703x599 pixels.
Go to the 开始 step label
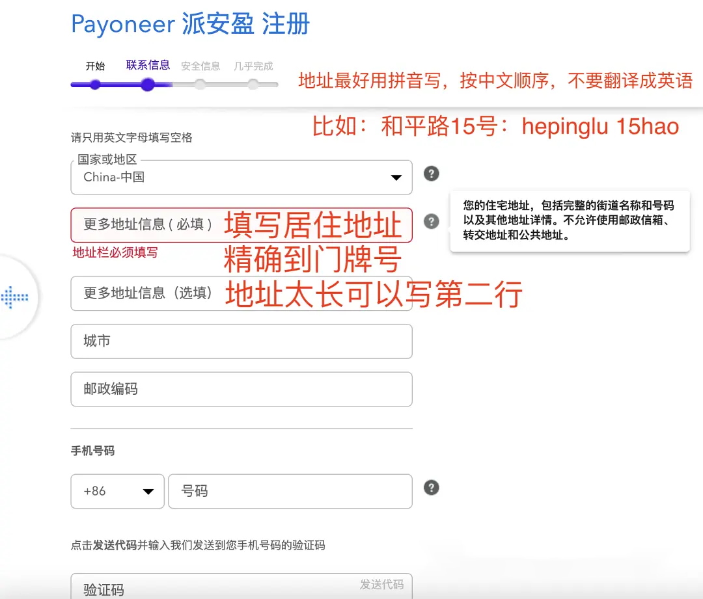[95, 66]
